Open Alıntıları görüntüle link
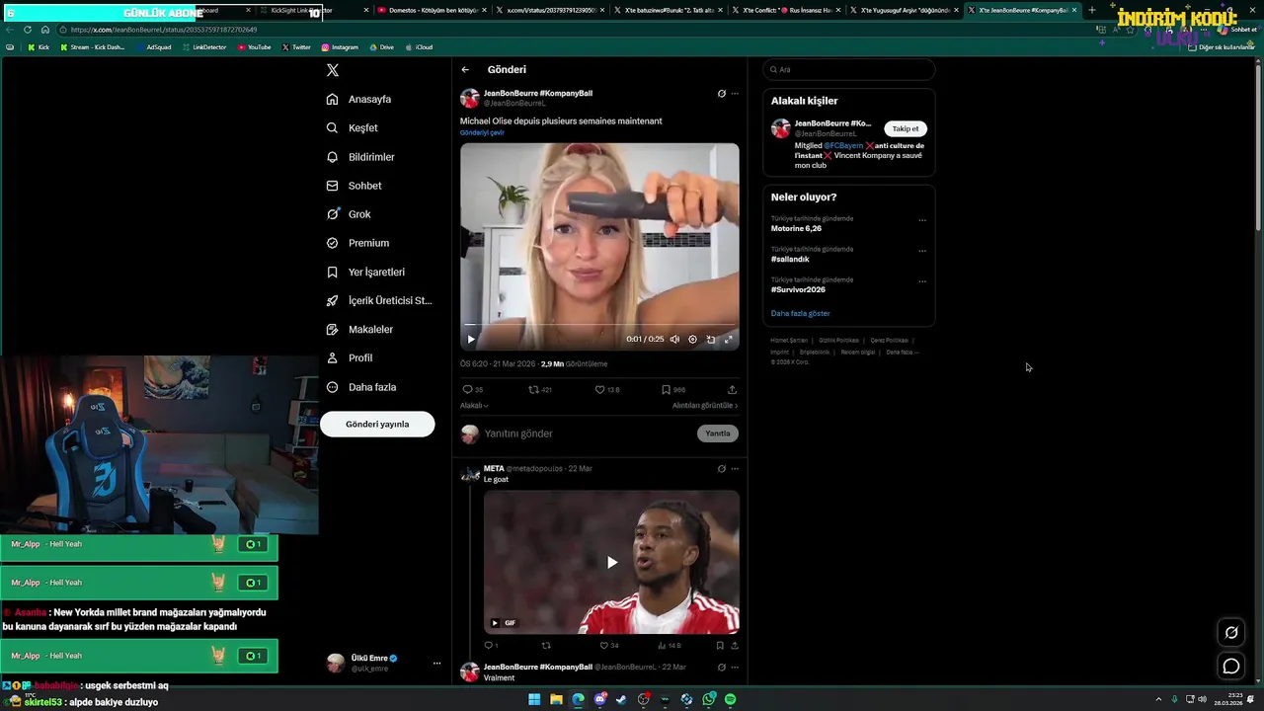Viewport: 1264px width, 711px height. pyautogui.click(x=705, y=405)
